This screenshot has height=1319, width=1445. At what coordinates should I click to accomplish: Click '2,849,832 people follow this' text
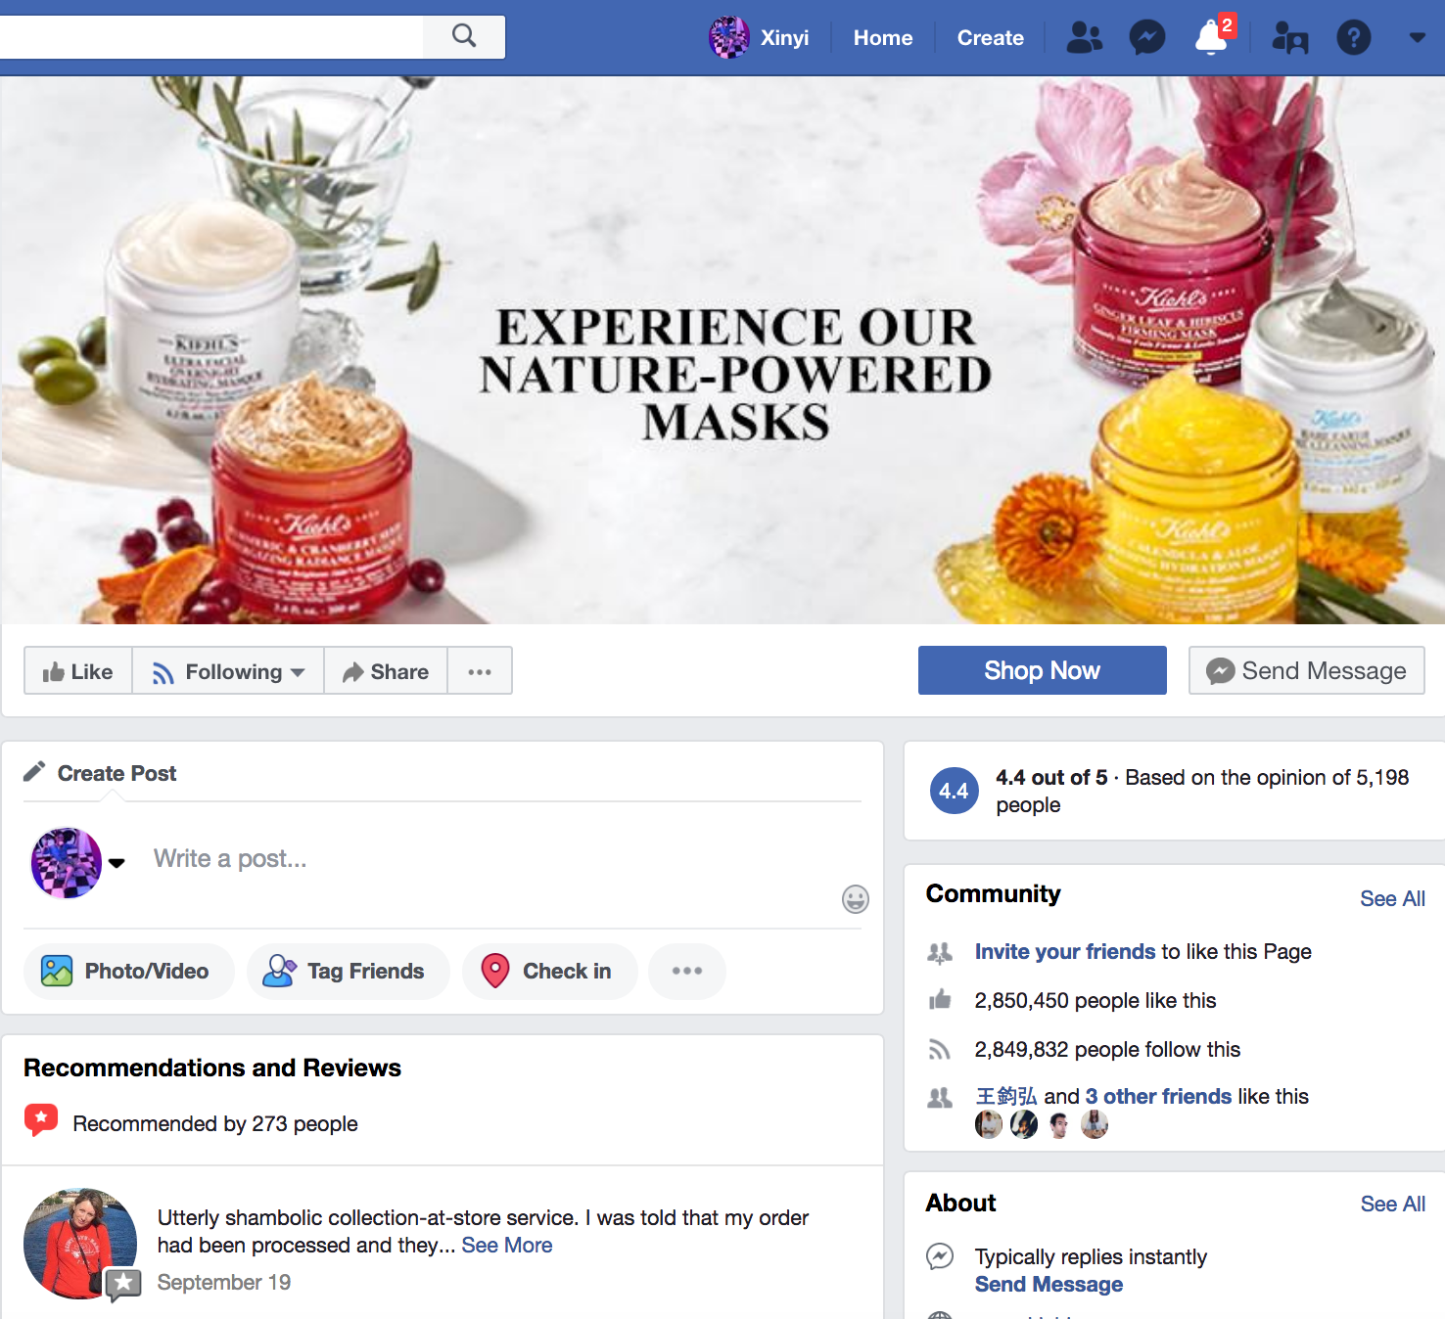[x=1107, y=1049]
